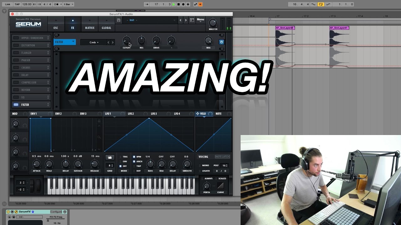Click Ableton stop button
Image resolution: width=401 pixels, height=225 pixels.
pyautogui.click(x=179, y=4)
